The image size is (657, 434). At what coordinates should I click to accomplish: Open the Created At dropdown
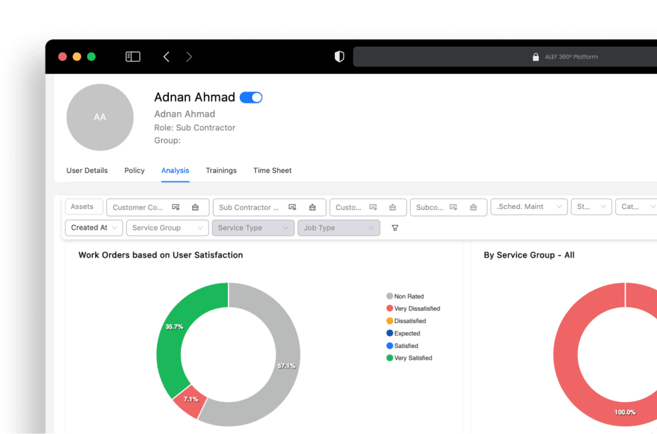pyautogui.click(x=94, y=228)
